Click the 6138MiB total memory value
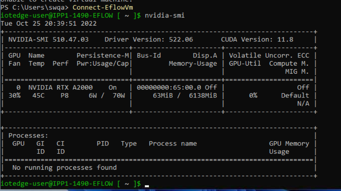 click(203, 95)
